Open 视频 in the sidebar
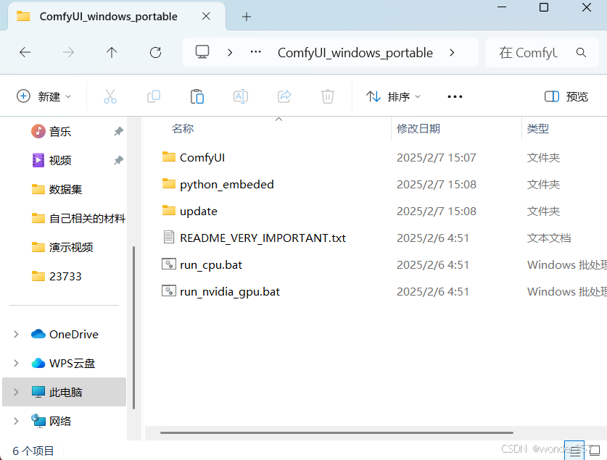Viewport: 607px width, 460px height. coord(60,160)
